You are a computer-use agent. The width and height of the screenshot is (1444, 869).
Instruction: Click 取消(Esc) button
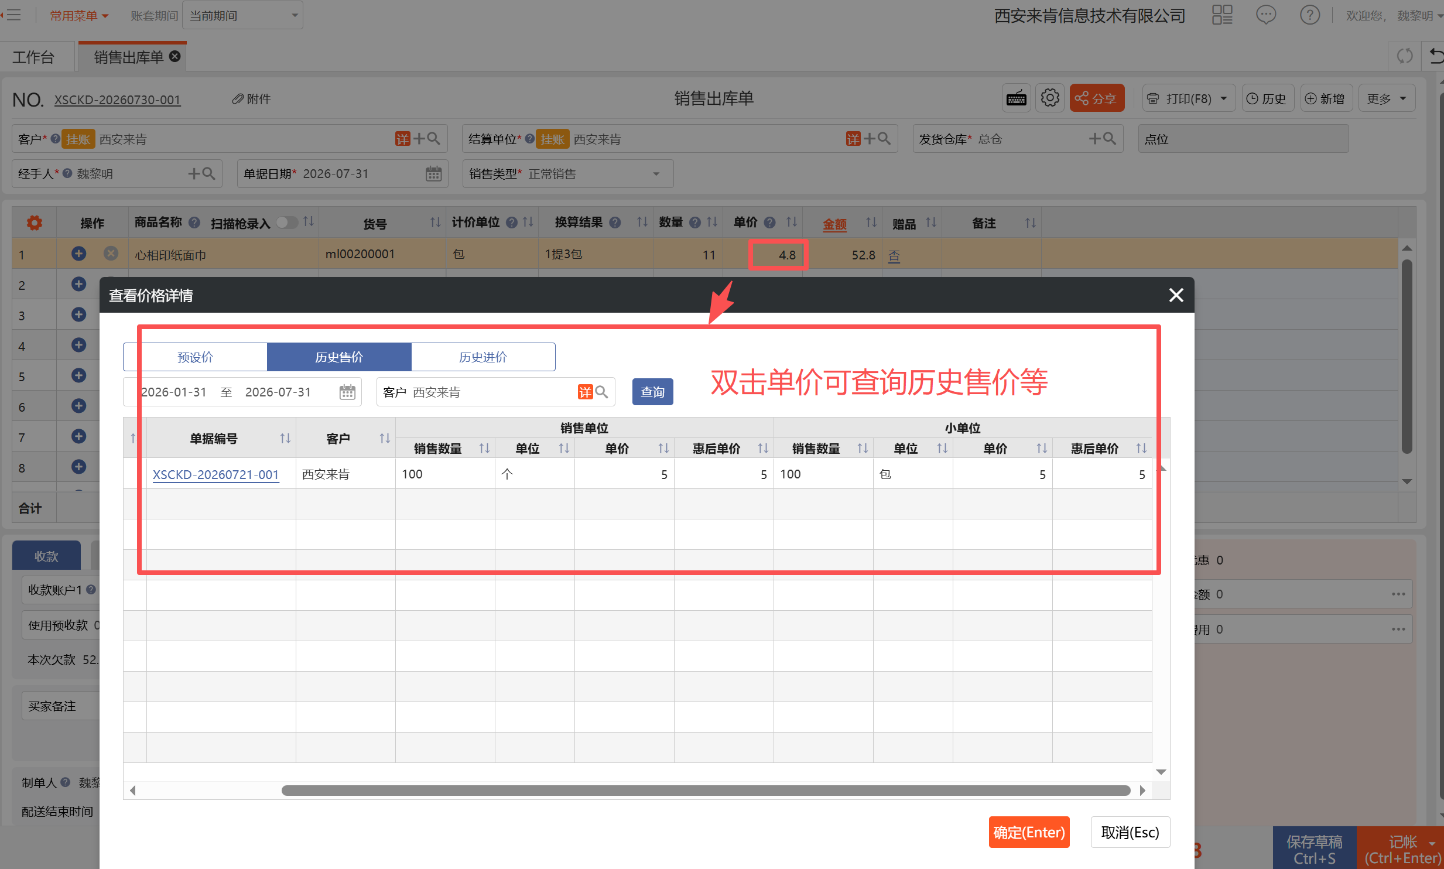pos(1130,832)
